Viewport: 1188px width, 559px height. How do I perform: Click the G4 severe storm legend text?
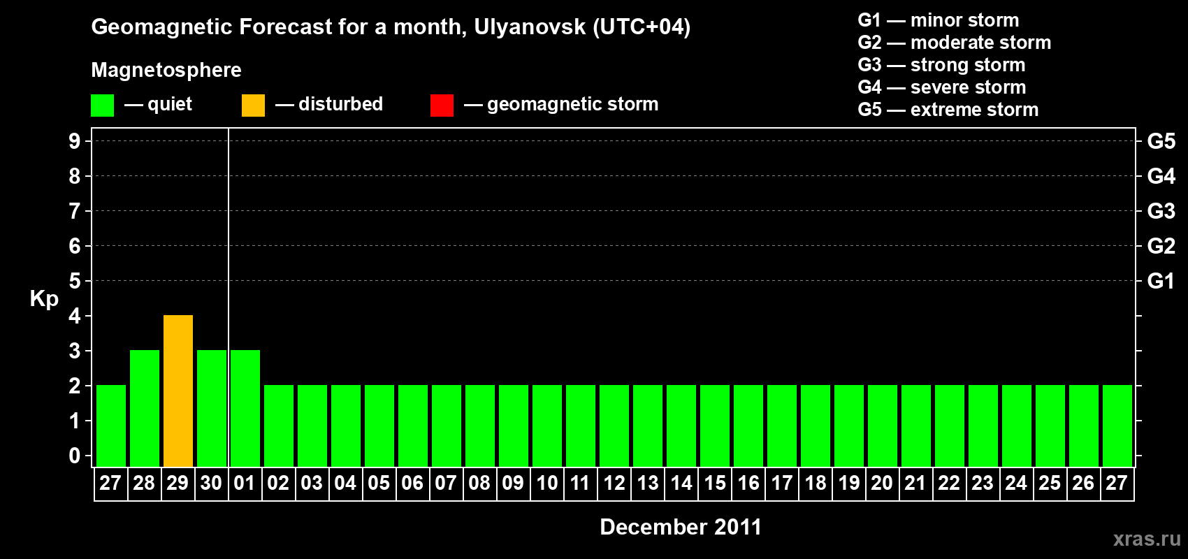point(942,87)
